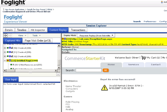Select the Captured Hits tab
The width and height of the screenshot is (167, 112).
click(13, 41)
